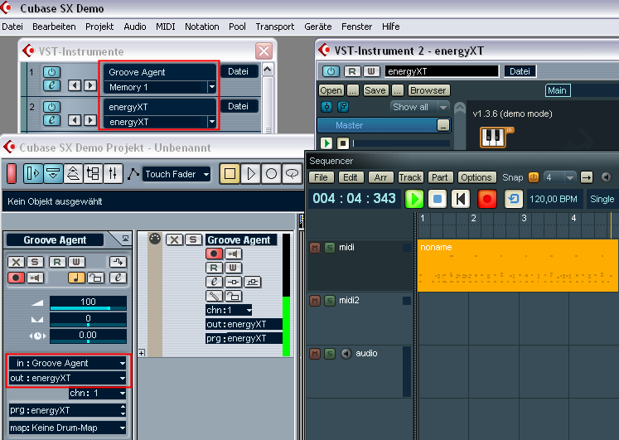Toggle power for energyXT slot 2

(x=51, y=107)
